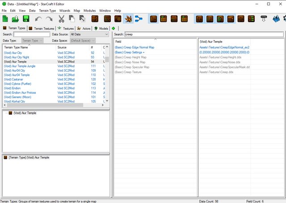The height and width of the screenshot is (203, 286).
Task: Click the brown list icon left of creature icon
Action: [118, 19]
